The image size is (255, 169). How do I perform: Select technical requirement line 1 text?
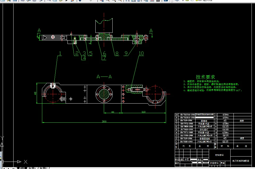pos(202,81)
